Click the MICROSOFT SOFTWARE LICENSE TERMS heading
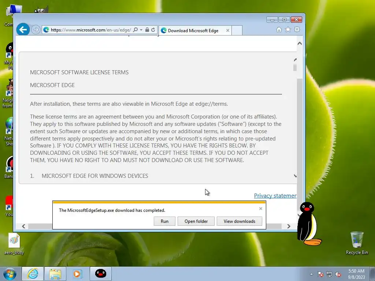The width and height of the screenshot is (375, 281). [x=79, y=72]
